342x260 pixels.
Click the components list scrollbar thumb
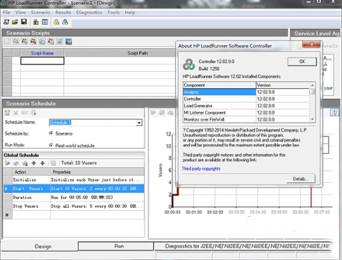click(x=312, y=92)
